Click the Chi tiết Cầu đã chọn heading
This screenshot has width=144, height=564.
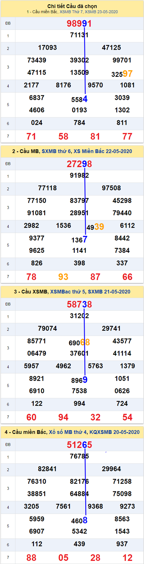pyautogui.click(x=72, y=6)
